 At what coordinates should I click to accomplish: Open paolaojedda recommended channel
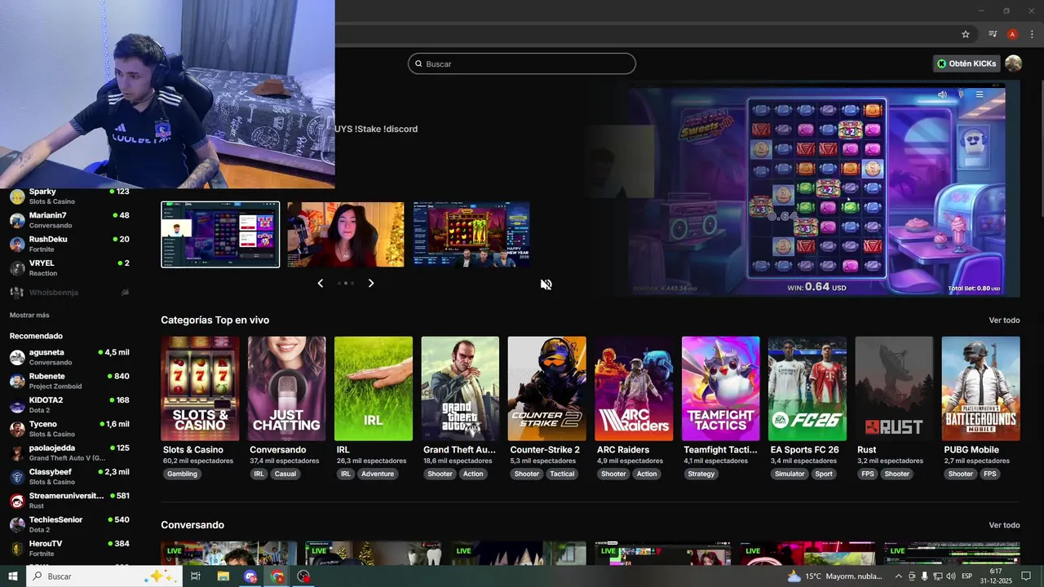coord(69,452)
